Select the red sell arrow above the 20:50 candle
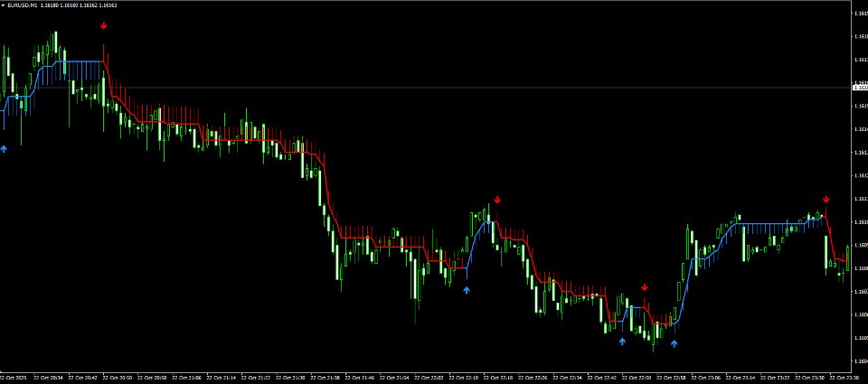Viewport: 868px width, 384px height. [x=103, y=26]
